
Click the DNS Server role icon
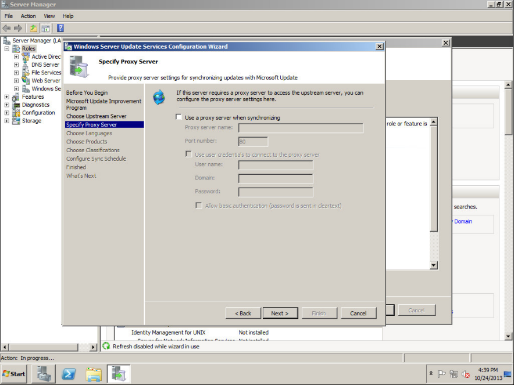[26, 65]
